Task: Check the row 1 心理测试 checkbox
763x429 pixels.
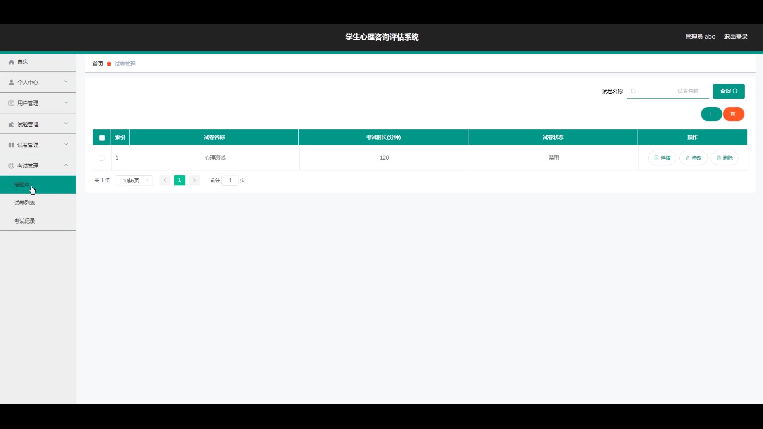Action: point(102,158)
